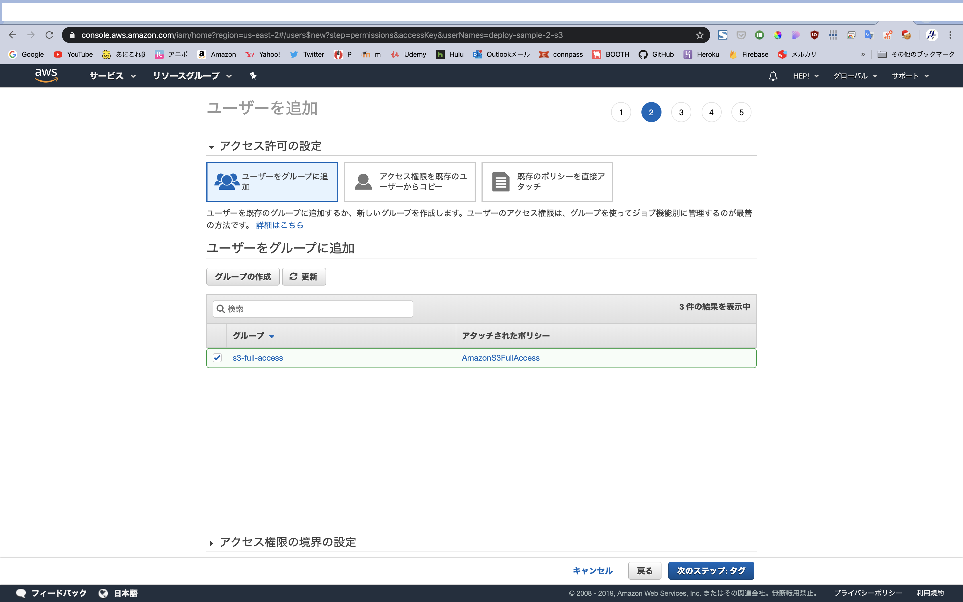Open the AWS notifications bell
This screenshot has height=602, width=963.
(773, 76)
